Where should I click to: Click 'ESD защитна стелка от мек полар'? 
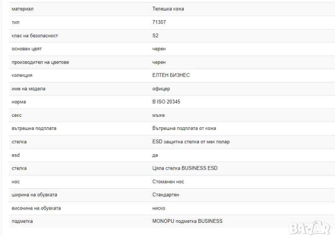pos(191,142)
